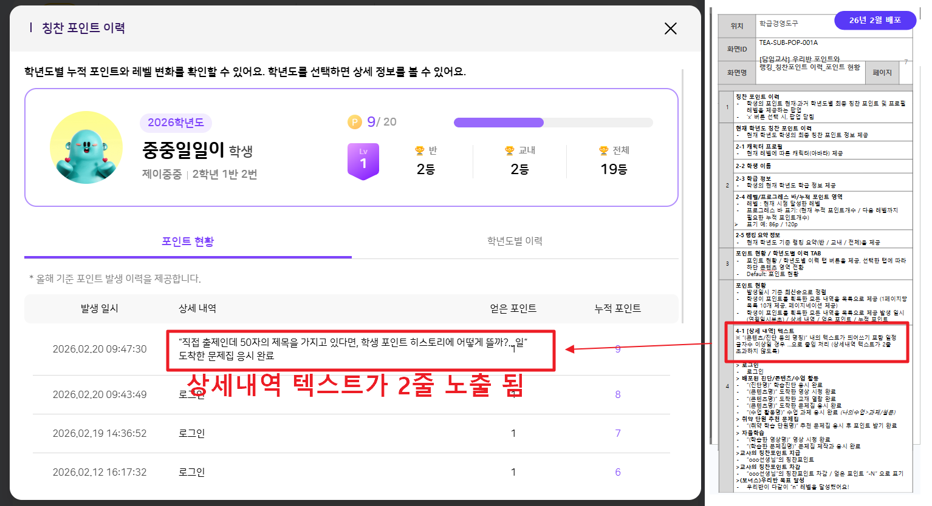The height and width of the screenshot is (506, 932).
Task: Click the trophy icon next to 반
Action: (419, 150)
